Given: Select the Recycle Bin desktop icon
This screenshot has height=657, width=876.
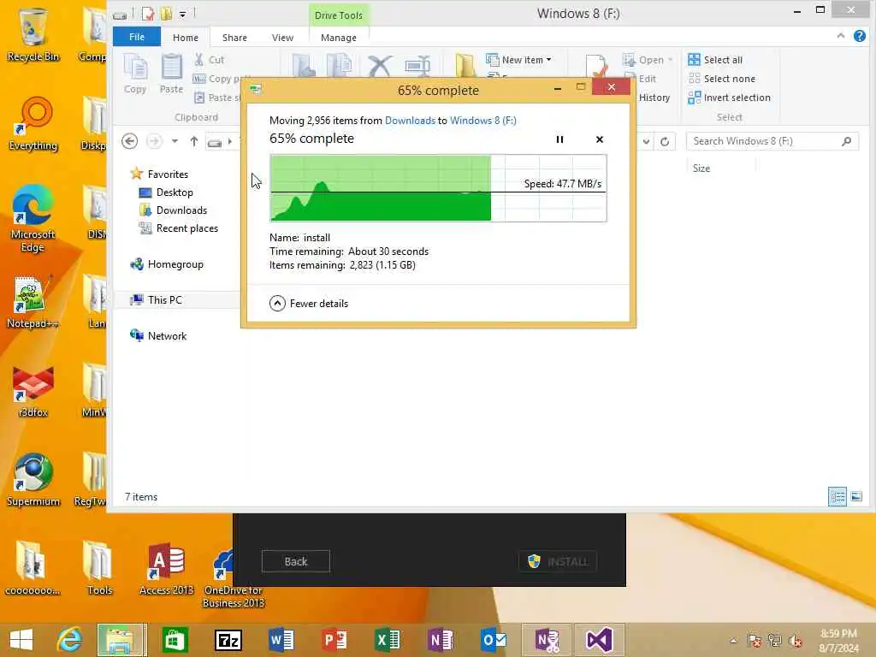Looking at the screenshot, I should pyautogui.click(x=33, y=34).
